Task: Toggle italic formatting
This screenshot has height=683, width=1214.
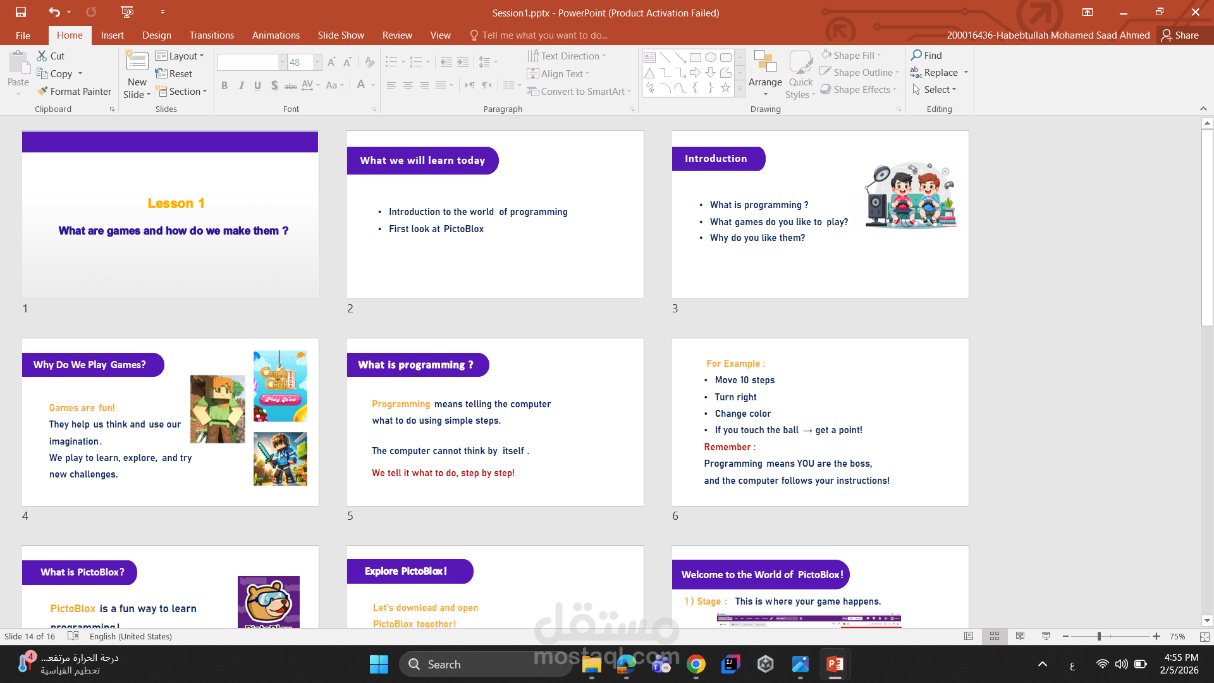Action: pyautogui.click(x=241, y=85)
